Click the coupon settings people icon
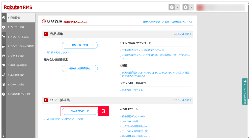250x139 pixels. click(4, 84)
